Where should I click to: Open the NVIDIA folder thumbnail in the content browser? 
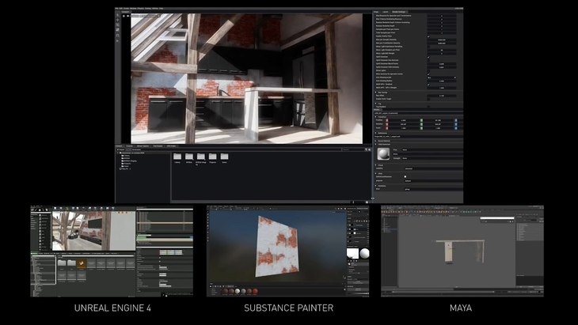click(189, 157)
